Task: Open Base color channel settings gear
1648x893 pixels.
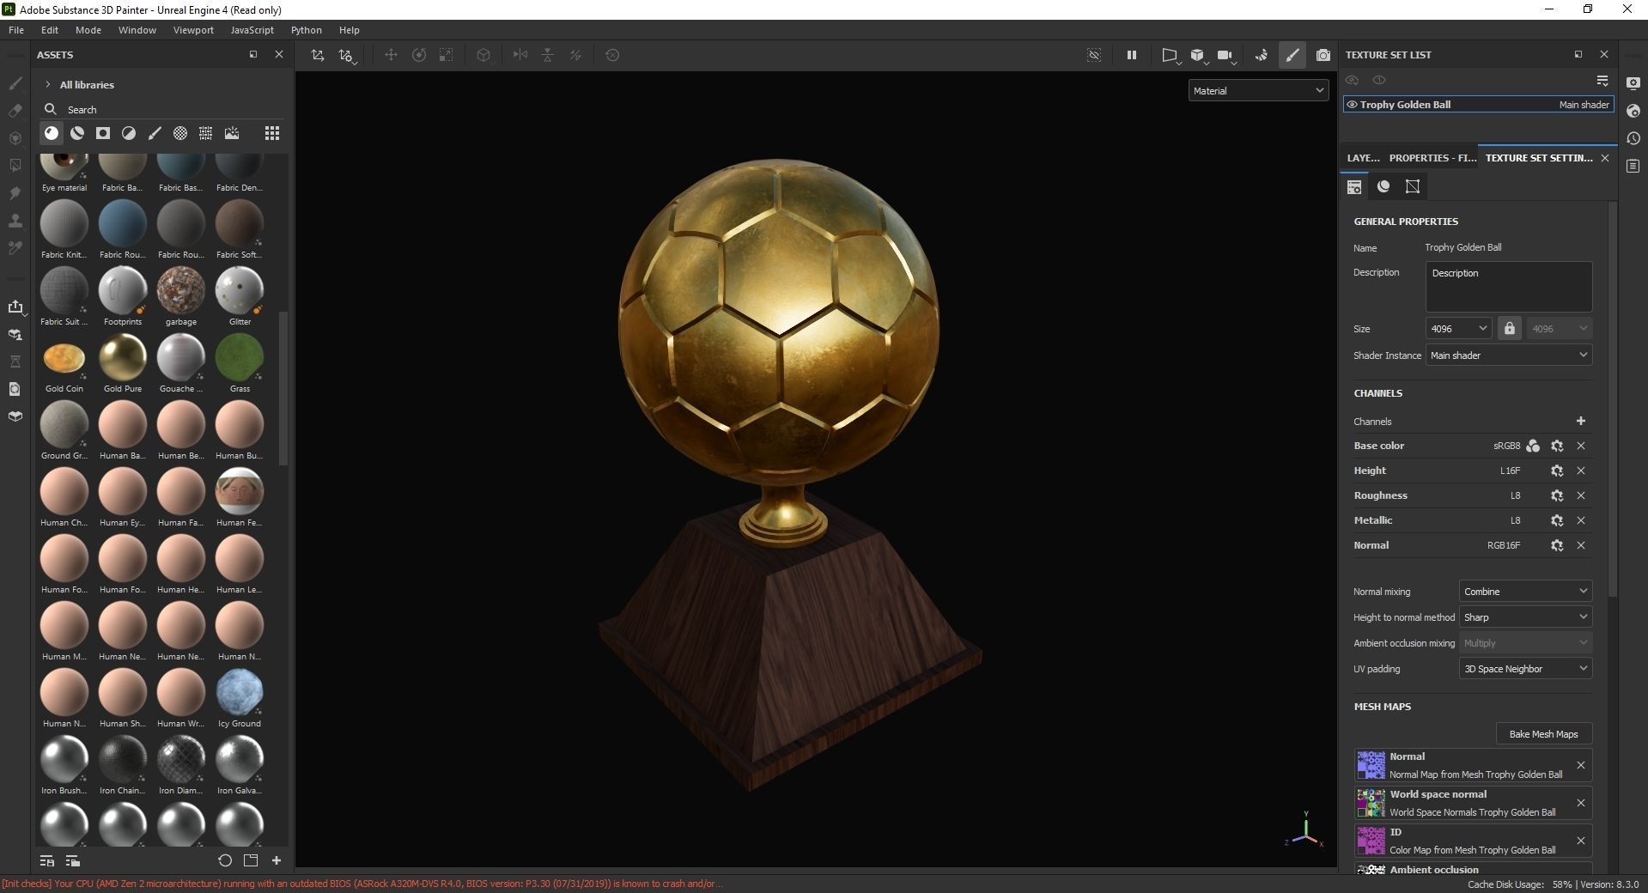Action: pyautogui.click(x=1557, y=446)
